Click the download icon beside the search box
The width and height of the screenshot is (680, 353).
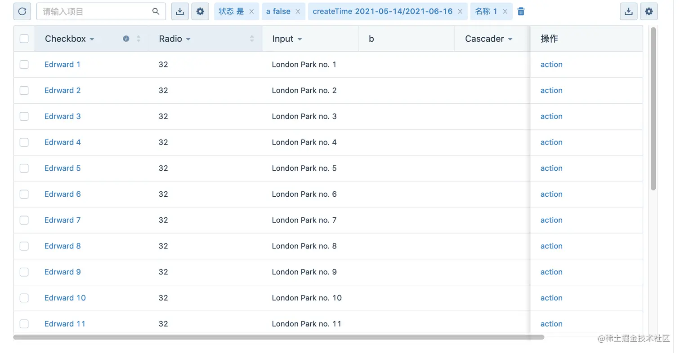click(180, 12)
